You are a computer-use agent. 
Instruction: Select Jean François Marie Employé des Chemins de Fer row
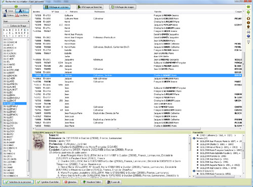coord(137,113)
